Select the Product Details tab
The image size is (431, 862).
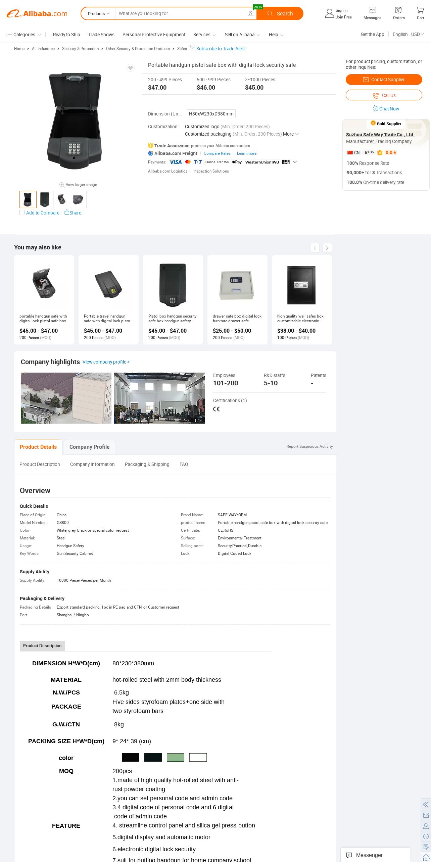pos(38,447)
